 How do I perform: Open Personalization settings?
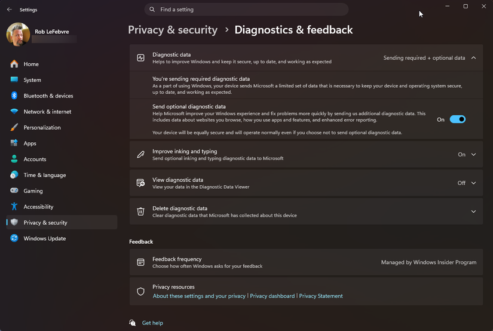pos(62,127)
